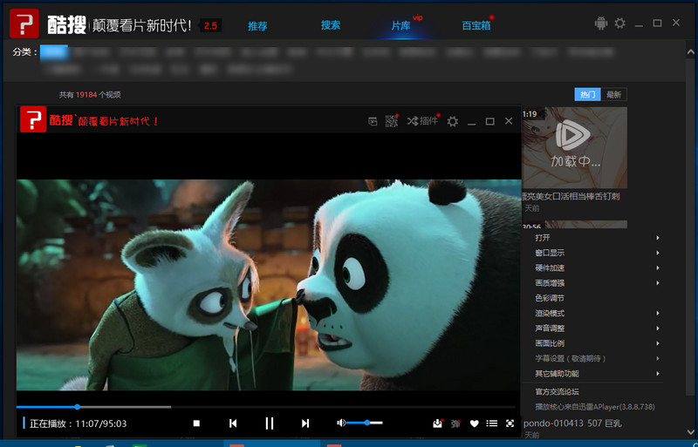
Task: Click the download icon in player bar
Action: pyautogui.click(x=438, y=423)
